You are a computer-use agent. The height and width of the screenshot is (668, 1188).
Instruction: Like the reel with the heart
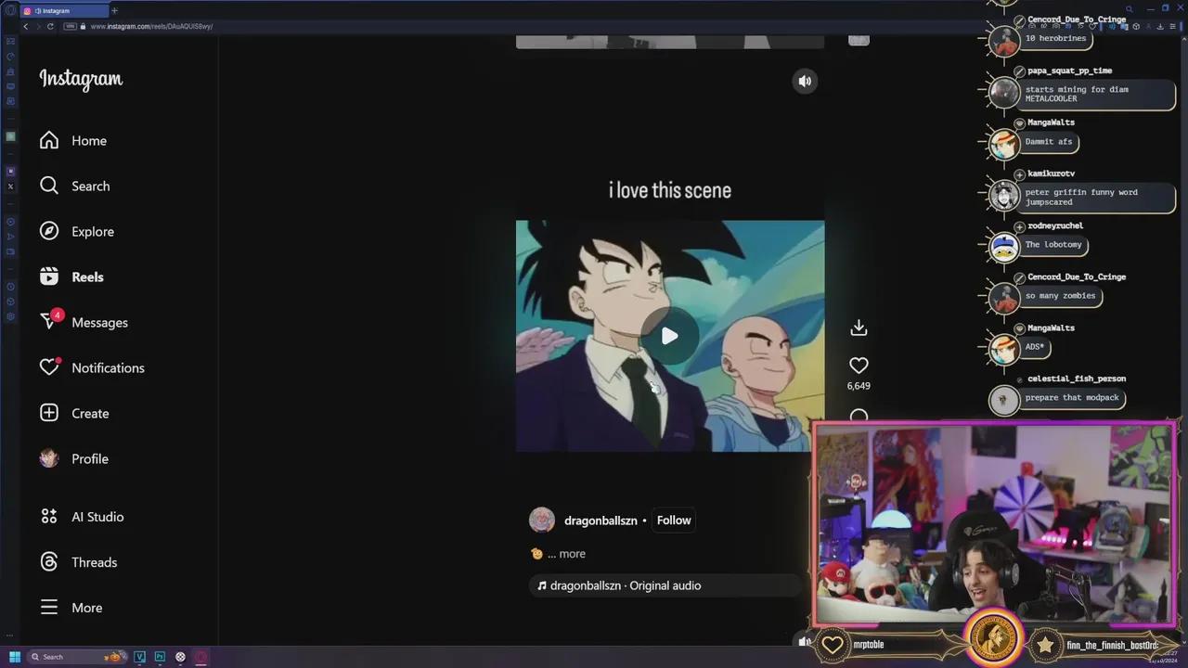coord(859,365)
